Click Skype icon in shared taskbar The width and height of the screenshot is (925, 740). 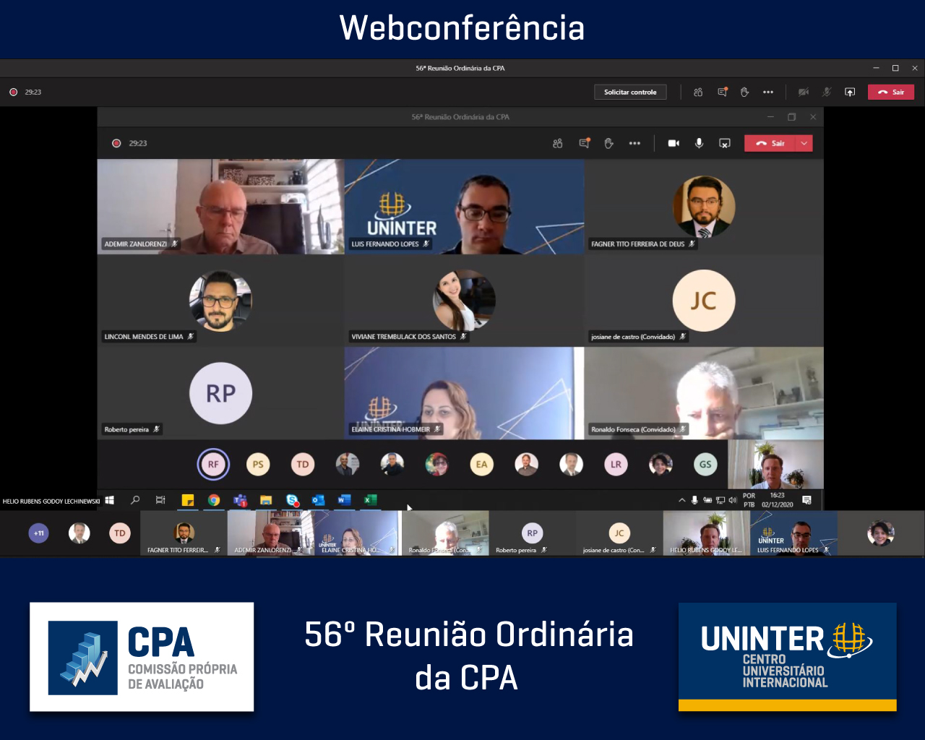point(292,500)
